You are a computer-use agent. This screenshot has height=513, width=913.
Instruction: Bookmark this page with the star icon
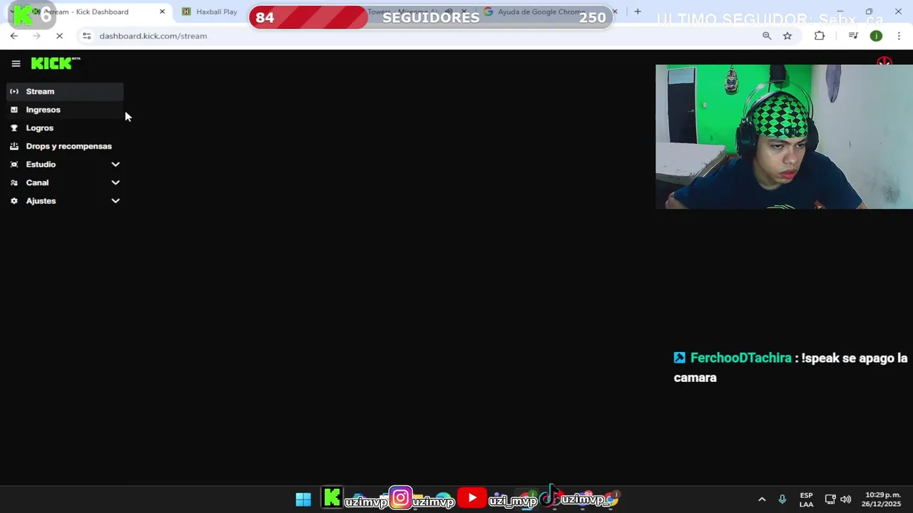pos(787,36)
